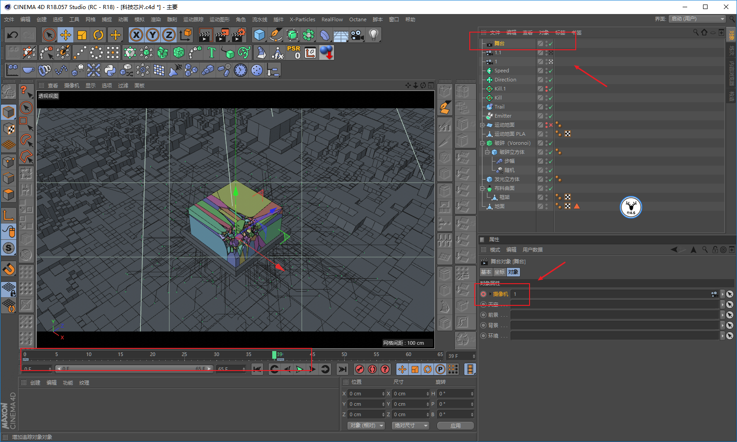Pick object for 背景 field
Image resolution: width=737 pixels, height=442 pixels.
[x=729, y=325]
